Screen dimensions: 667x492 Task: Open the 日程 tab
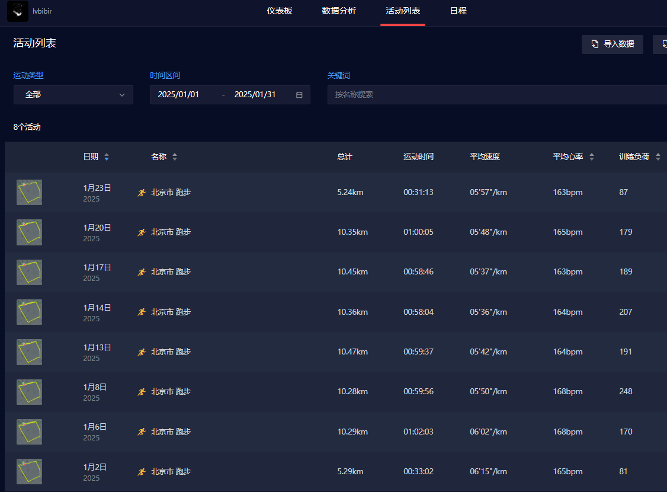pos(458,11)
